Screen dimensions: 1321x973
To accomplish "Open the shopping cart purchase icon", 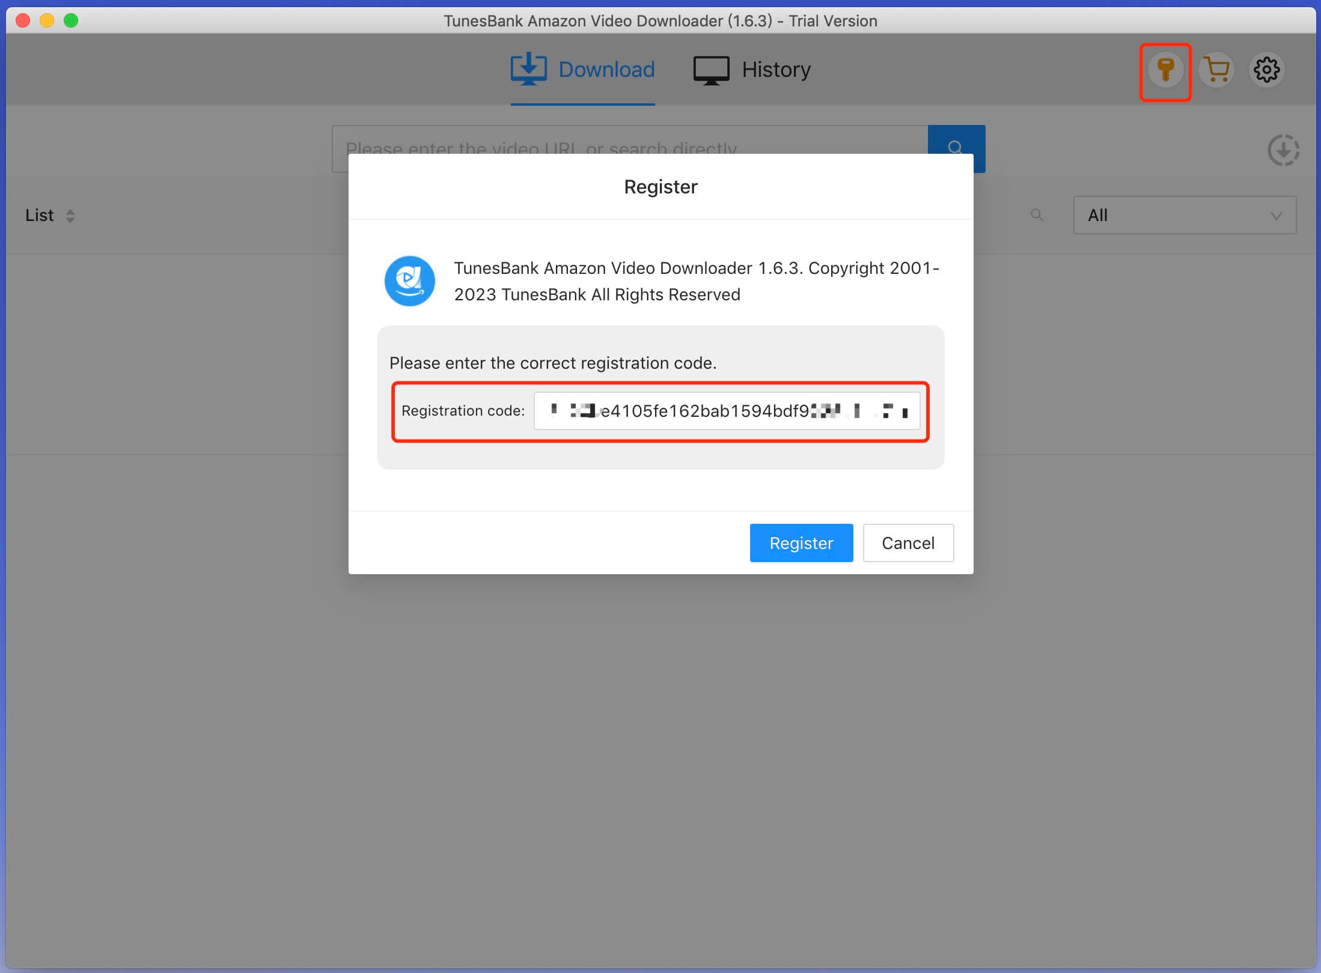I will pyautogui.click(x=1216, y=70).
